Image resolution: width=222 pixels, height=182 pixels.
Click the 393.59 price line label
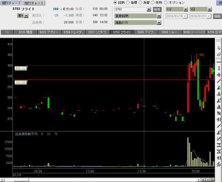[21, 82]
